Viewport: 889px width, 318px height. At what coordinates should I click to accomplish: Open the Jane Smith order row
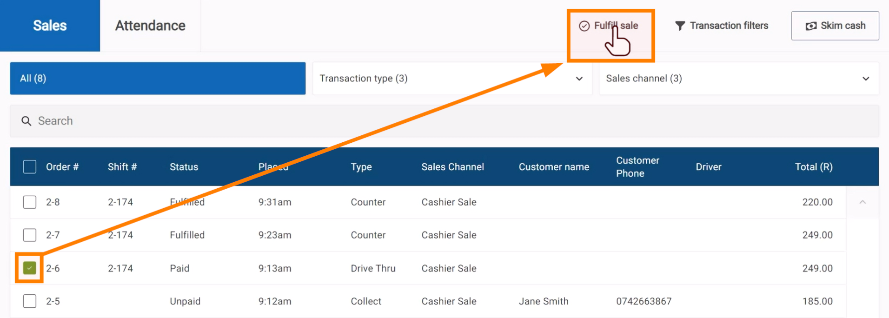[543, 301]
